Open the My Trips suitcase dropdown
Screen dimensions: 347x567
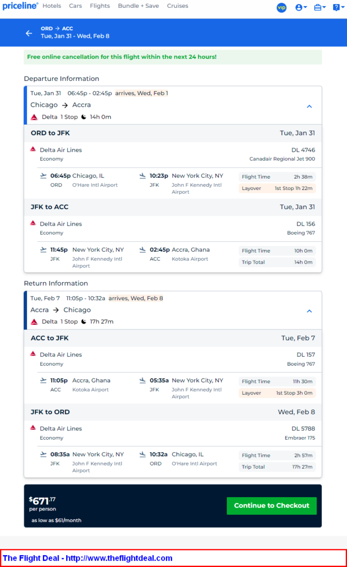click(x=320, y=7)
